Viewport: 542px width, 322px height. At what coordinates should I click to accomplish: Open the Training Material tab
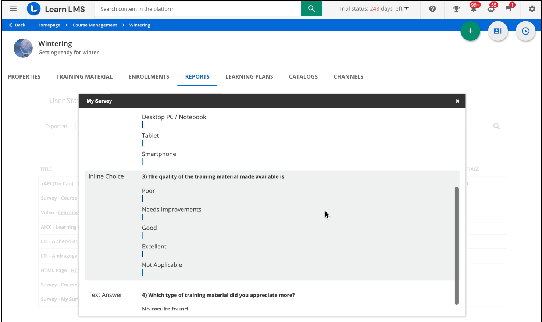pos(84,76)
